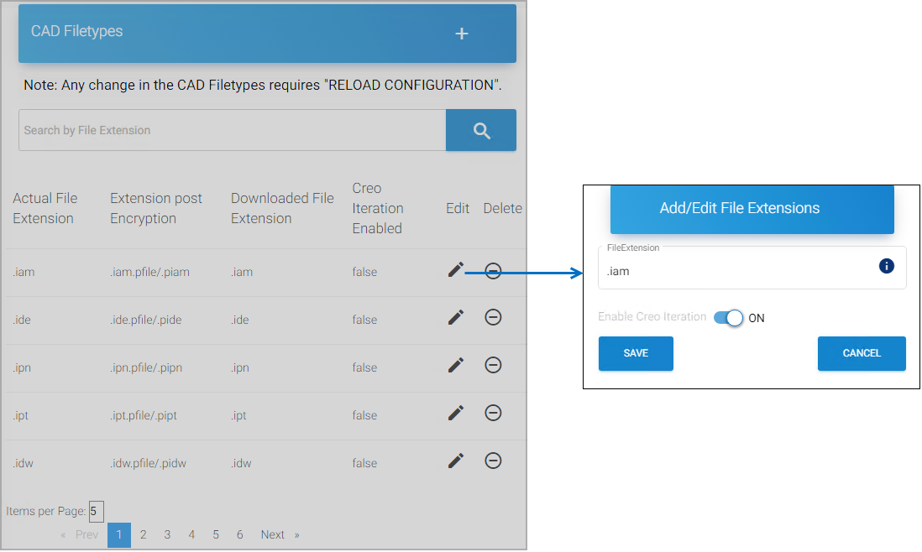Toggle Enable Creo Iteration switch off

(x=728, y=319)
